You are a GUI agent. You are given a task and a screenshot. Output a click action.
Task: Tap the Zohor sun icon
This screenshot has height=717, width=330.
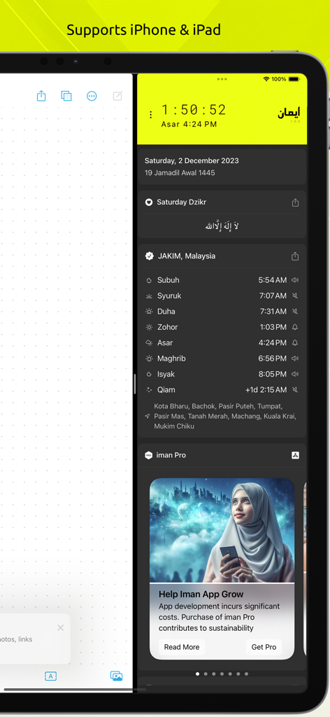[x=149, y=327]
